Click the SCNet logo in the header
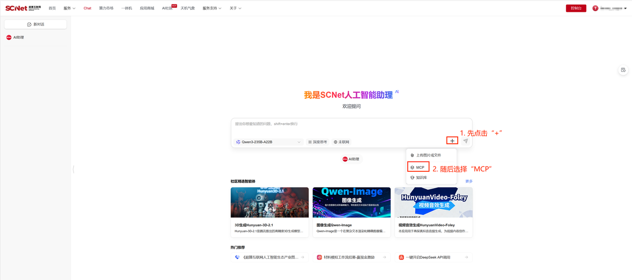 [23, 8]
